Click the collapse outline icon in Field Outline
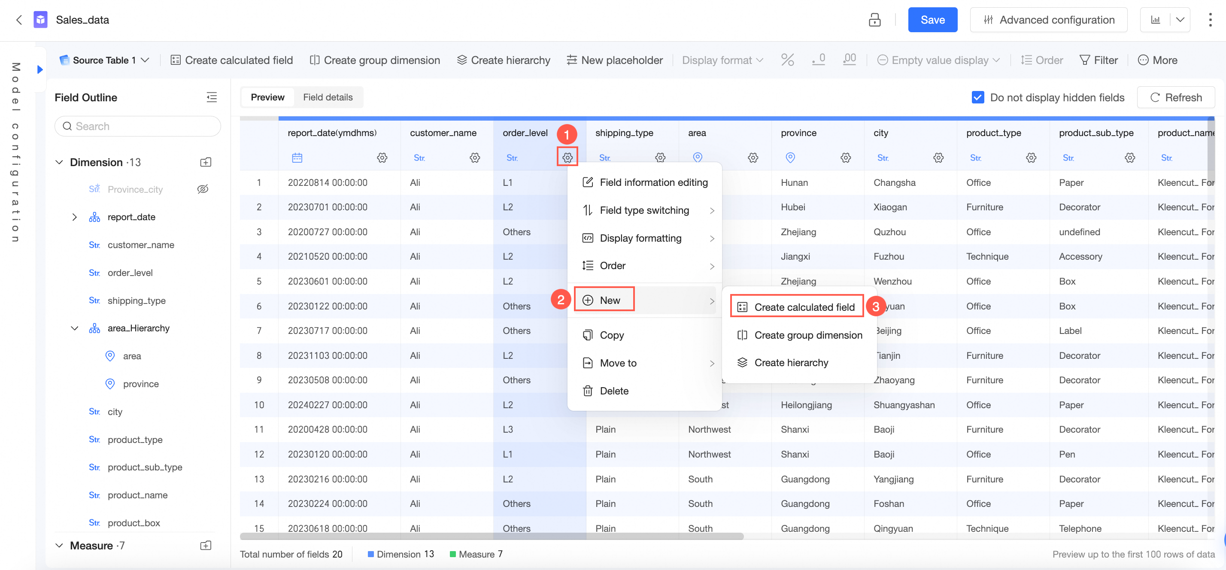The image size is (1226, 570). tap(212, 97)
